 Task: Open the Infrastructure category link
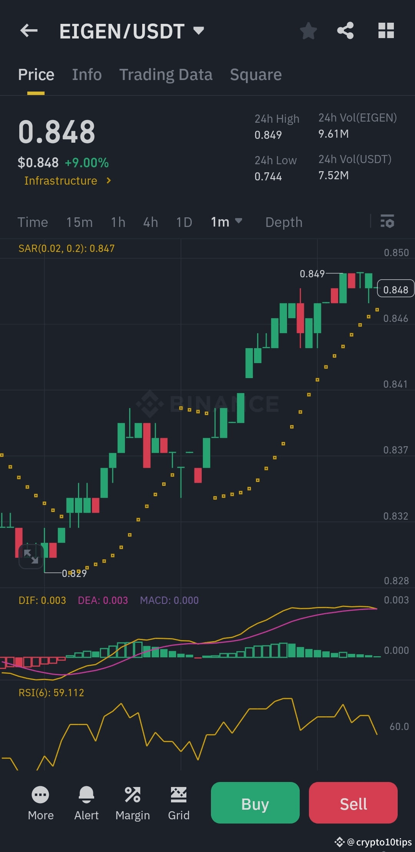(68, 180)
